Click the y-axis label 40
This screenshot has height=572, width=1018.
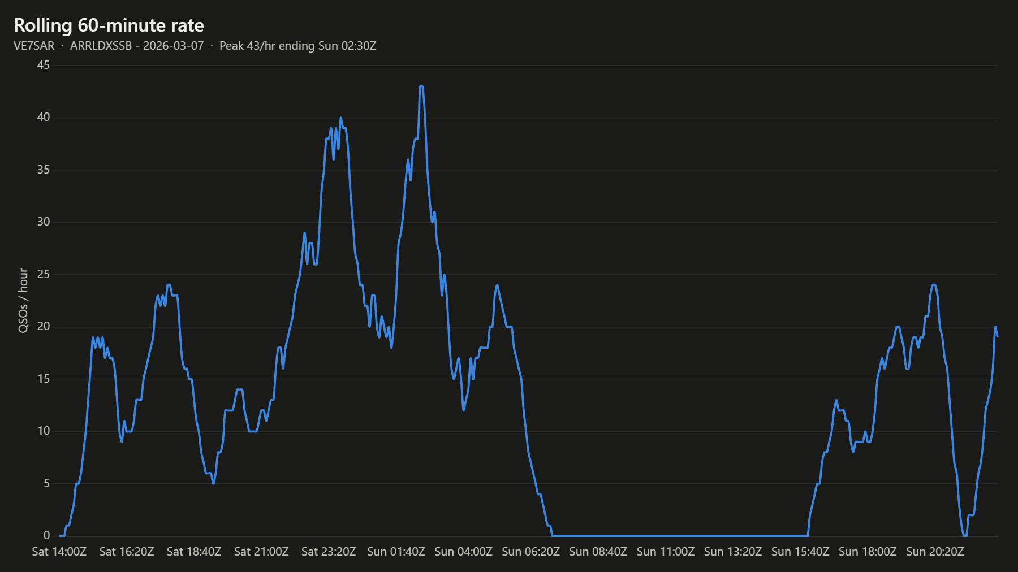(44, 117)
